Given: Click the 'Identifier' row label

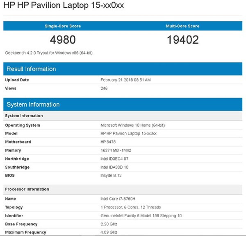Looking at the screenshot, I should pos(14,216).
